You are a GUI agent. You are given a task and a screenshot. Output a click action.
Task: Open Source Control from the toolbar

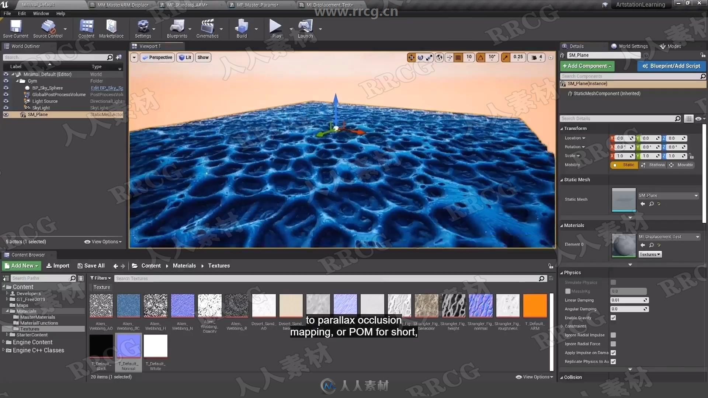click(x=48, y=29)
